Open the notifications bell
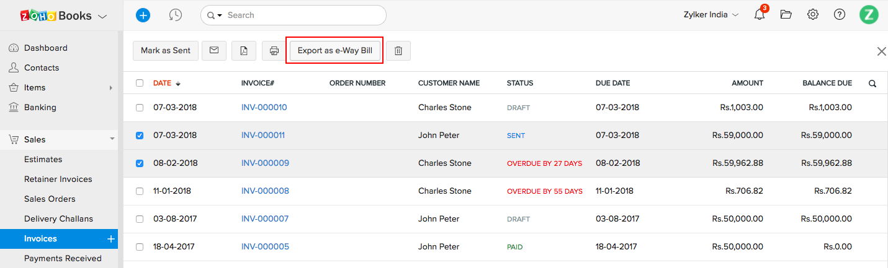The image size is (888, 268). pyautogui.click(x=760, y=15)
